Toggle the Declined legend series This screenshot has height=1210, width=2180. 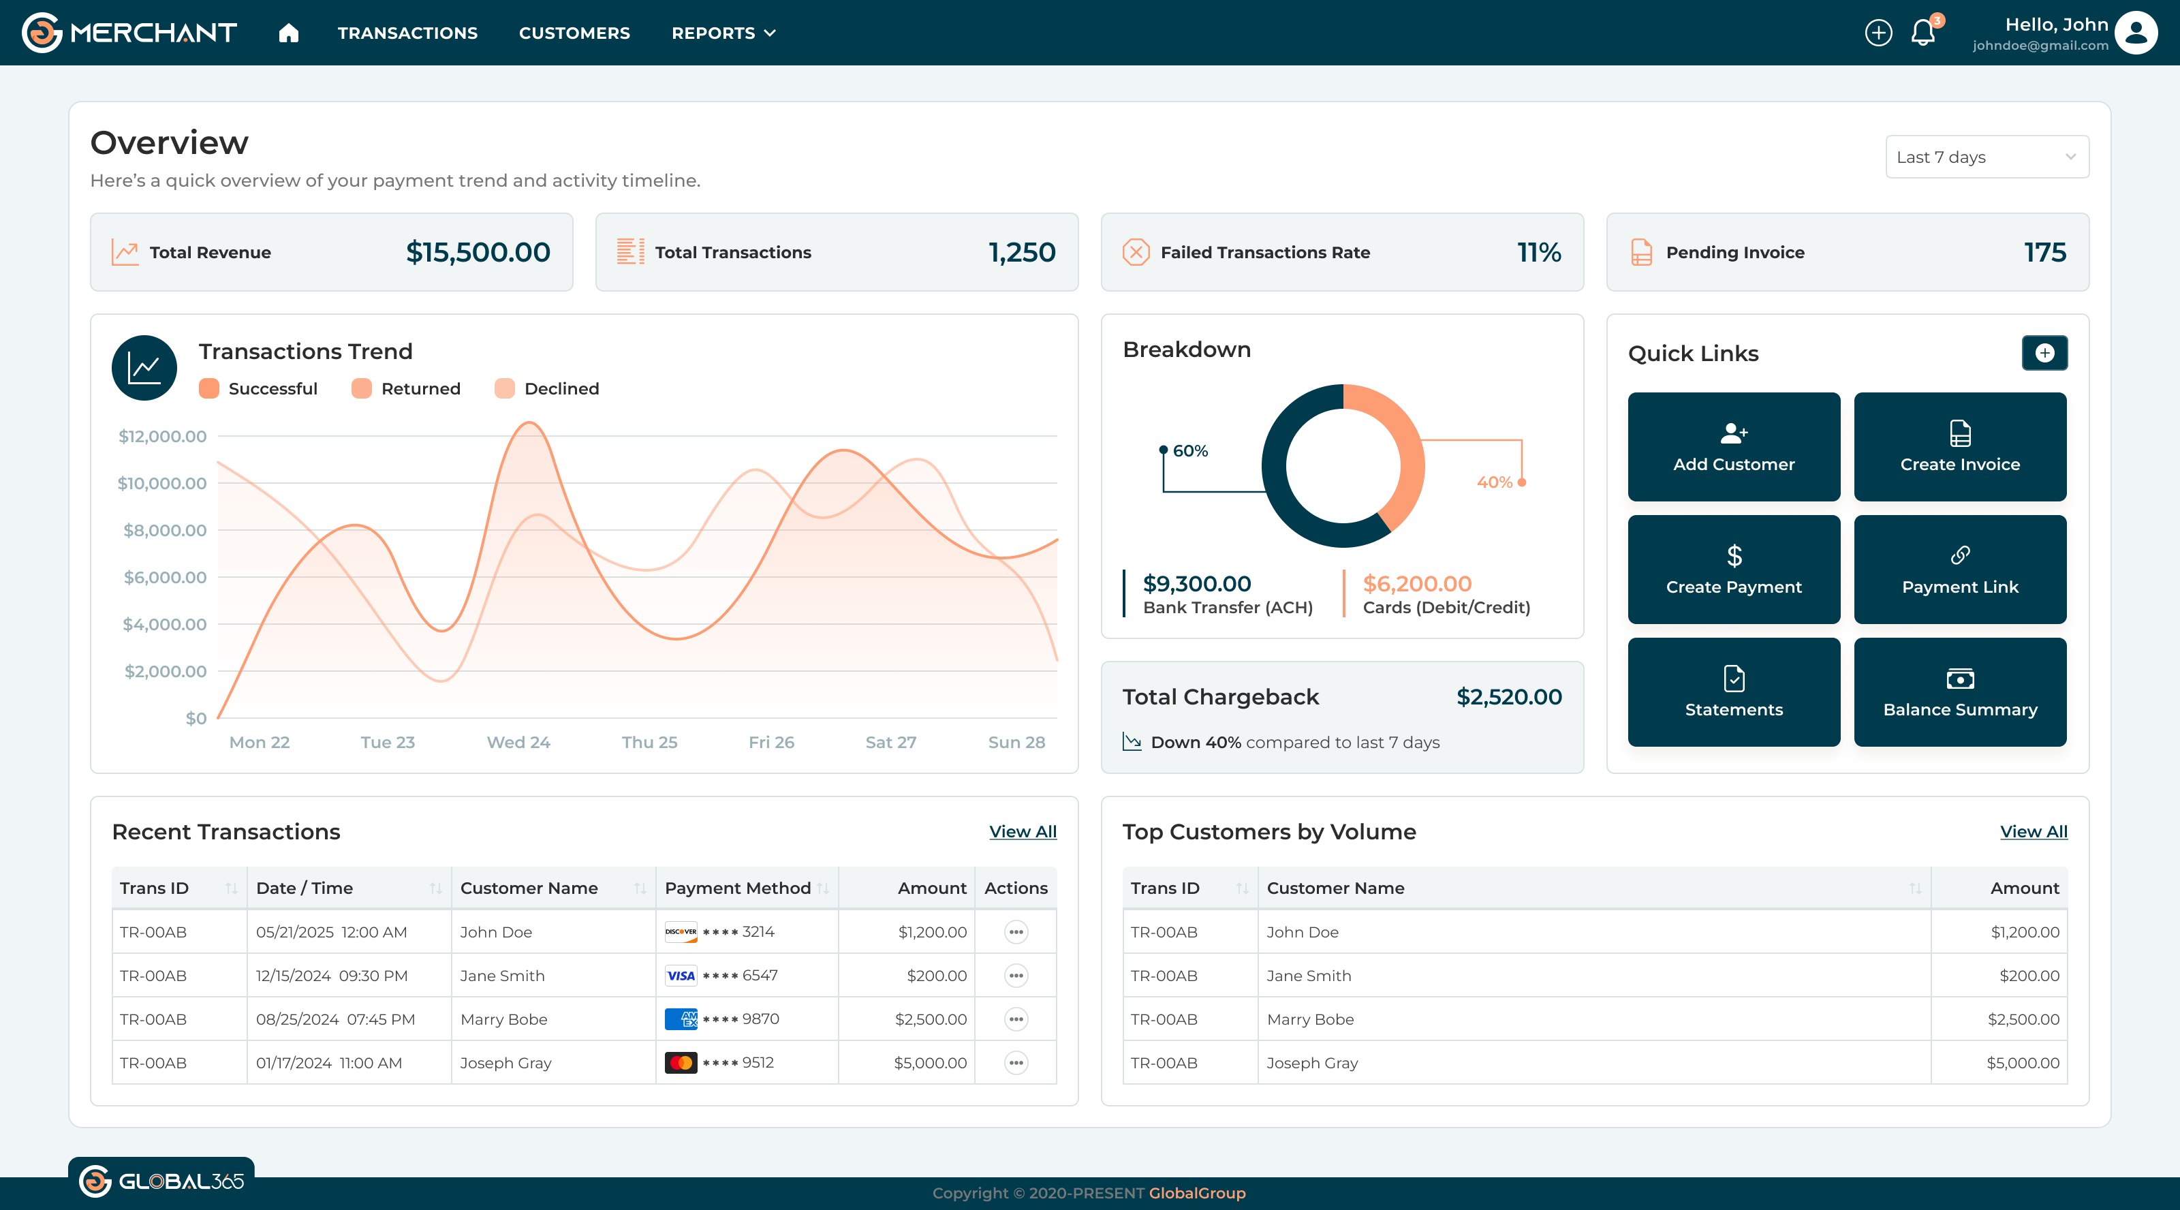pos(546,388)
